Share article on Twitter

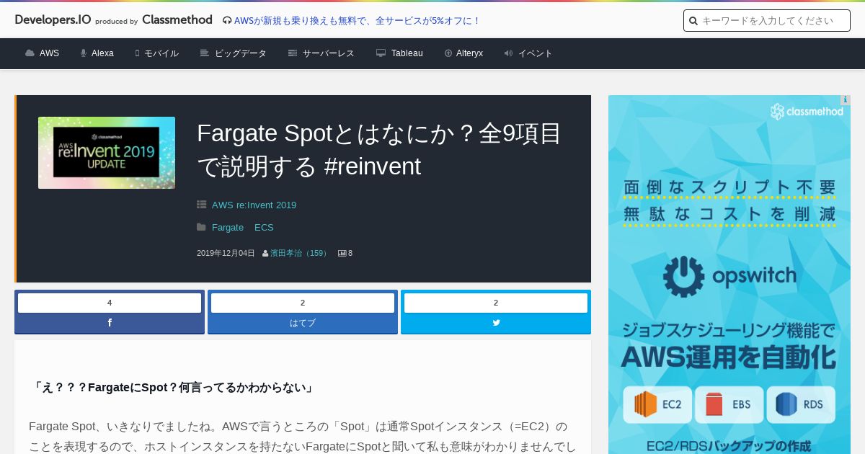pos(496,323)
